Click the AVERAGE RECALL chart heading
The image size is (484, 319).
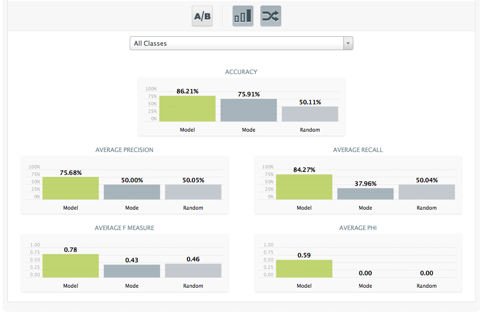point(358,150)
